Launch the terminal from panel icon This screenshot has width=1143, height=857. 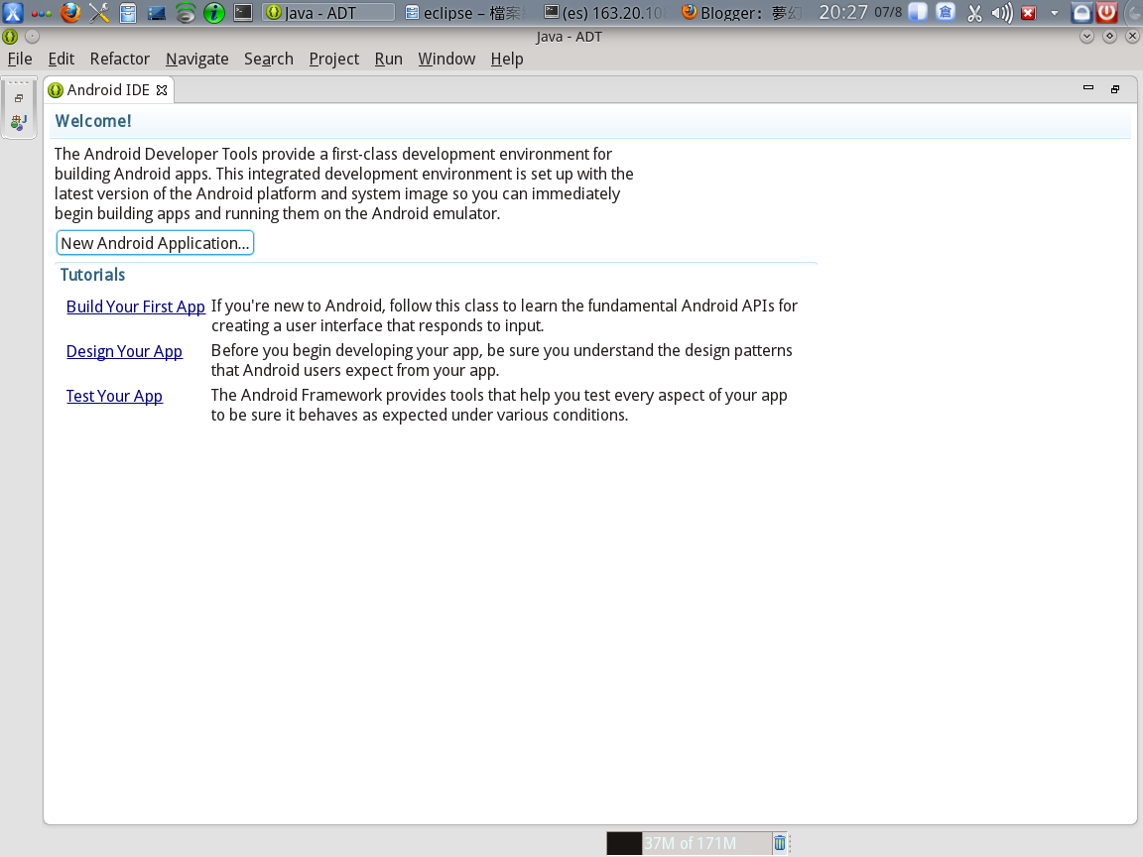243,12
